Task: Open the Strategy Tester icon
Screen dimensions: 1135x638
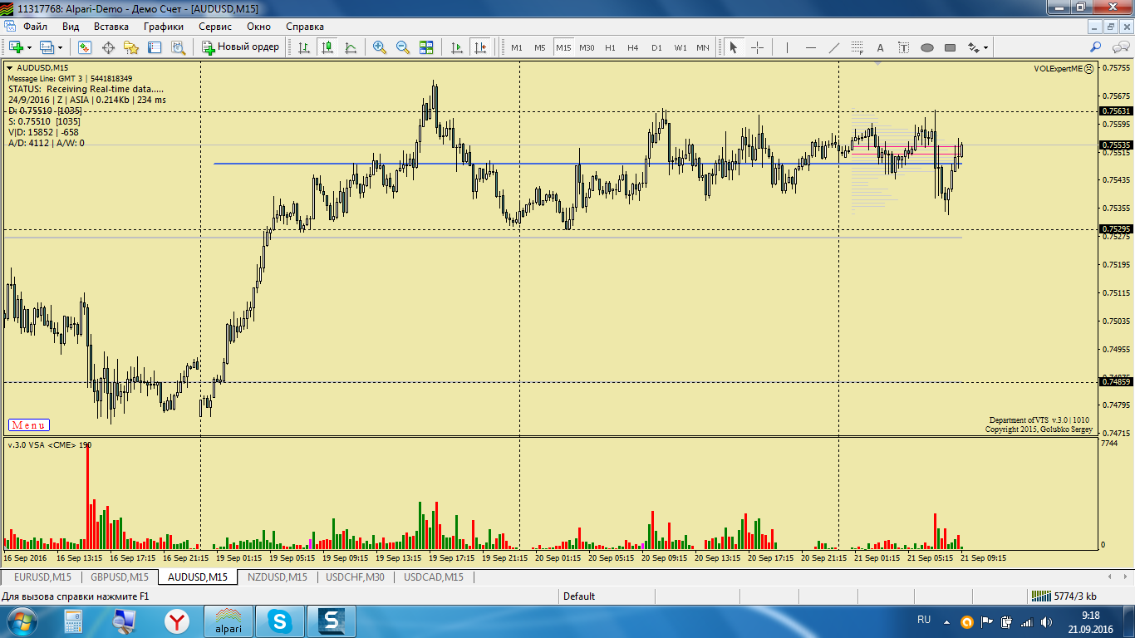Action: pyautogui.click(x=178, y=47)
